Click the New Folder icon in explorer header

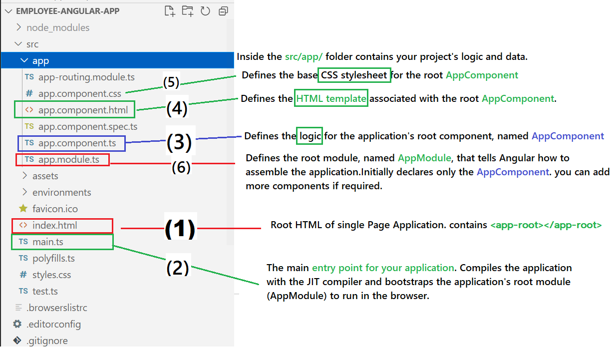[x=188, y=11]
